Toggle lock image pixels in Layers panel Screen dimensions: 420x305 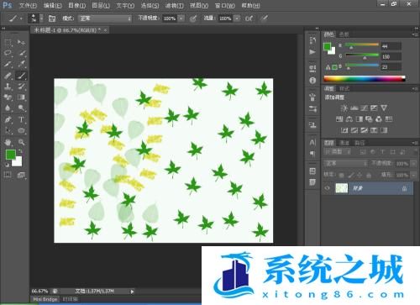350,176
